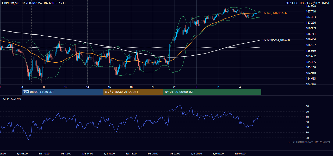The image size is (333, 156).
Task: Click RSI scale value 50
Action: point(307,122)
